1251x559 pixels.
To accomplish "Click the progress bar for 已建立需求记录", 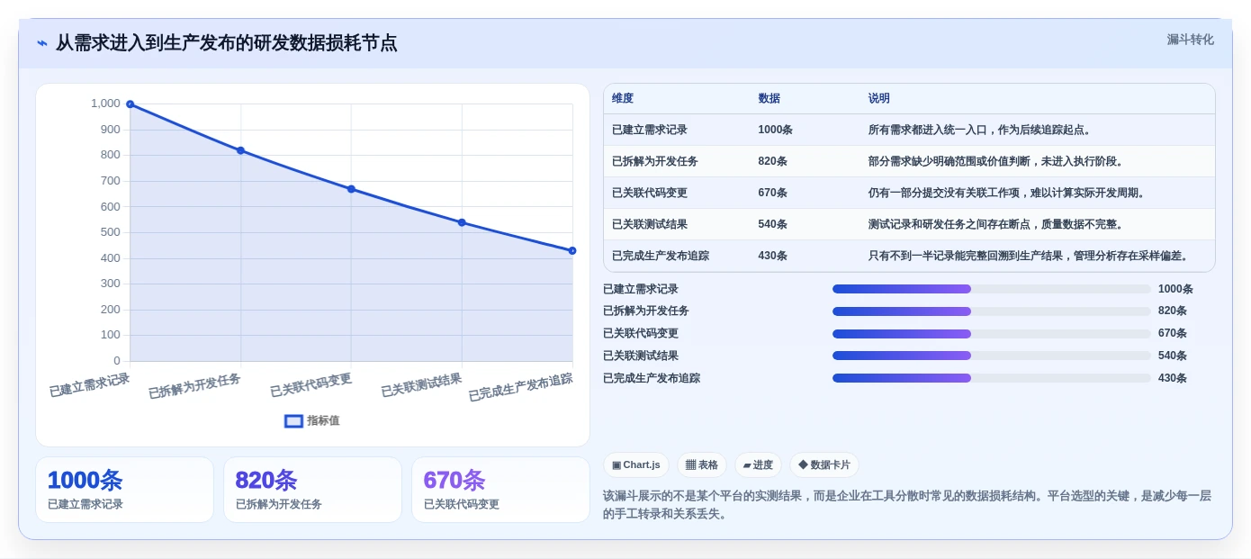I will [992, 289].
